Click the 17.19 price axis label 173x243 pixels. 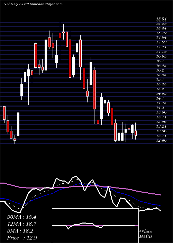pyautogui.click(x=162, y=52)
